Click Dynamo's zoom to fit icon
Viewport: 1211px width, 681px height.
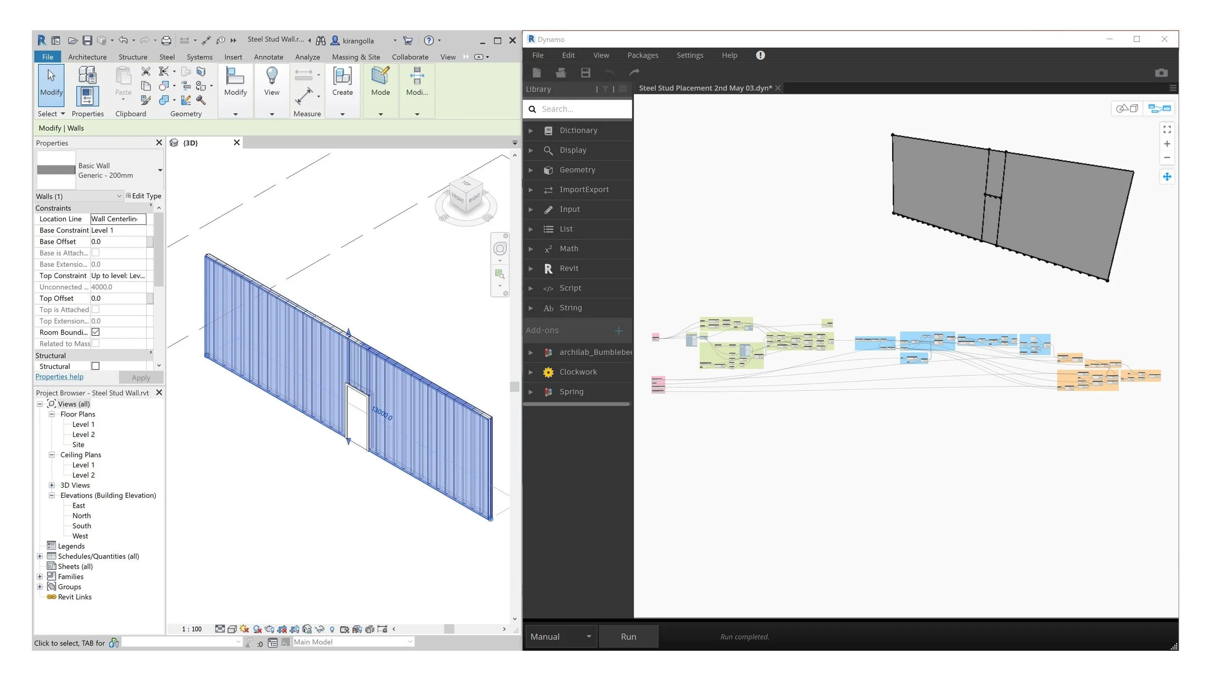click(x=1166, y=129)
